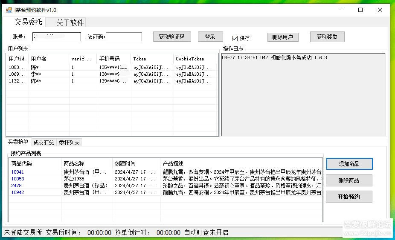Select product code 10056

(17, 179)
